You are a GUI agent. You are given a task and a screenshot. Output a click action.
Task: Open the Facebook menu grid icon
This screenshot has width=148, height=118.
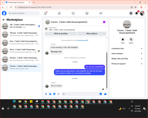131,13
